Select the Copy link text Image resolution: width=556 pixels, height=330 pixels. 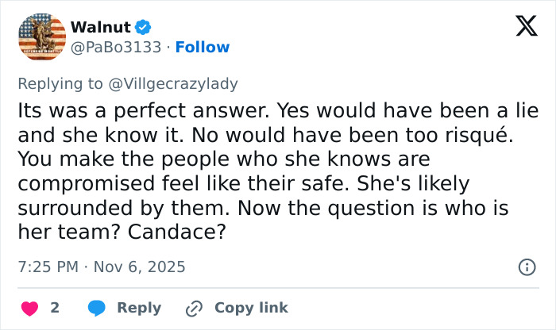point(251,308)
